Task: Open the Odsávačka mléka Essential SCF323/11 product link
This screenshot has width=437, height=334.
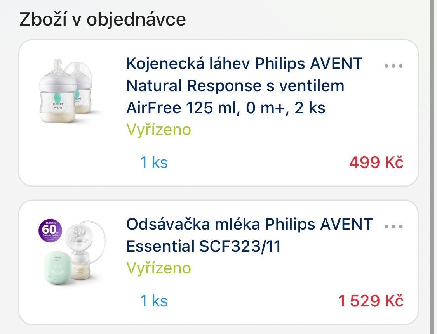Action: pos(249,235)
